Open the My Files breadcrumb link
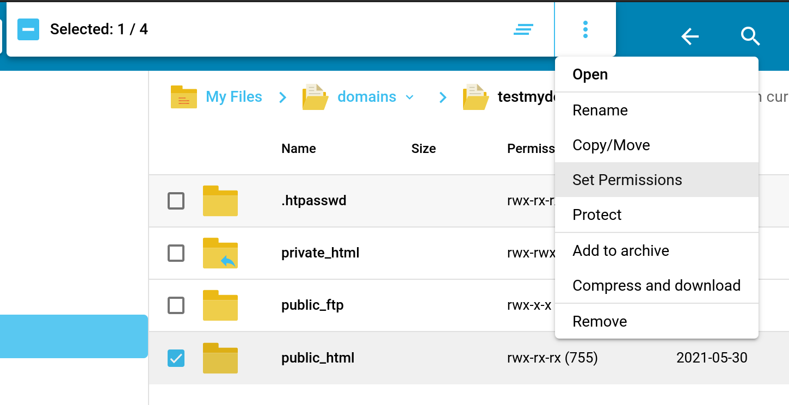 coord(233,97)
